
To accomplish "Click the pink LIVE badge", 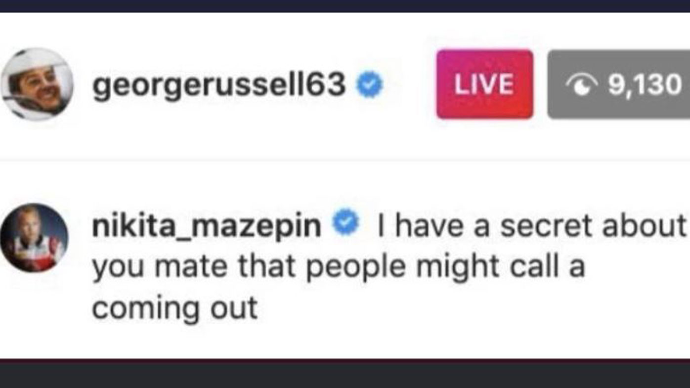I will point(484,85).
